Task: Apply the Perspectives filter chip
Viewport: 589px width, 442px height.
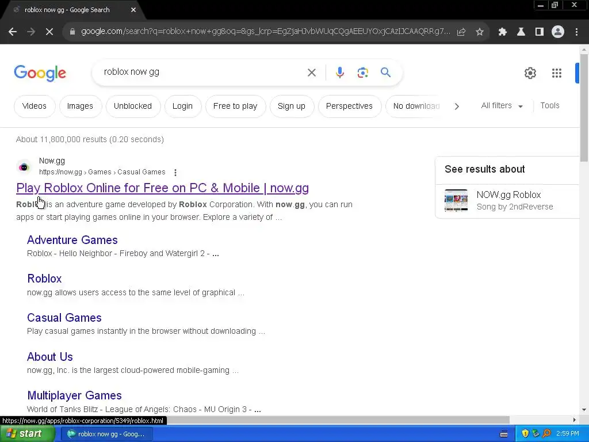Action: [x=349, y=106]
